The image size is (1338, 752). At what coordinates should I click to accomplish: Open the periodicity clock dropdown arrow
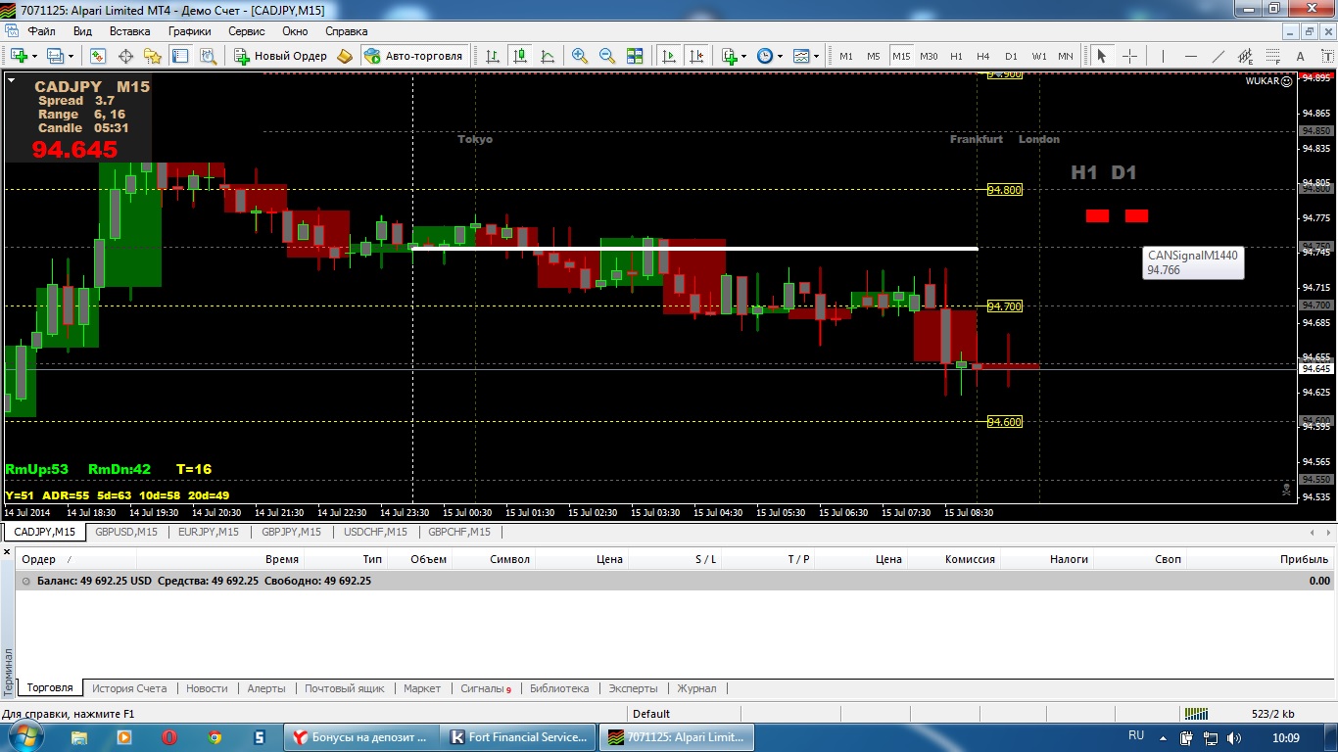pyautogui.click(x=781, y=56)
